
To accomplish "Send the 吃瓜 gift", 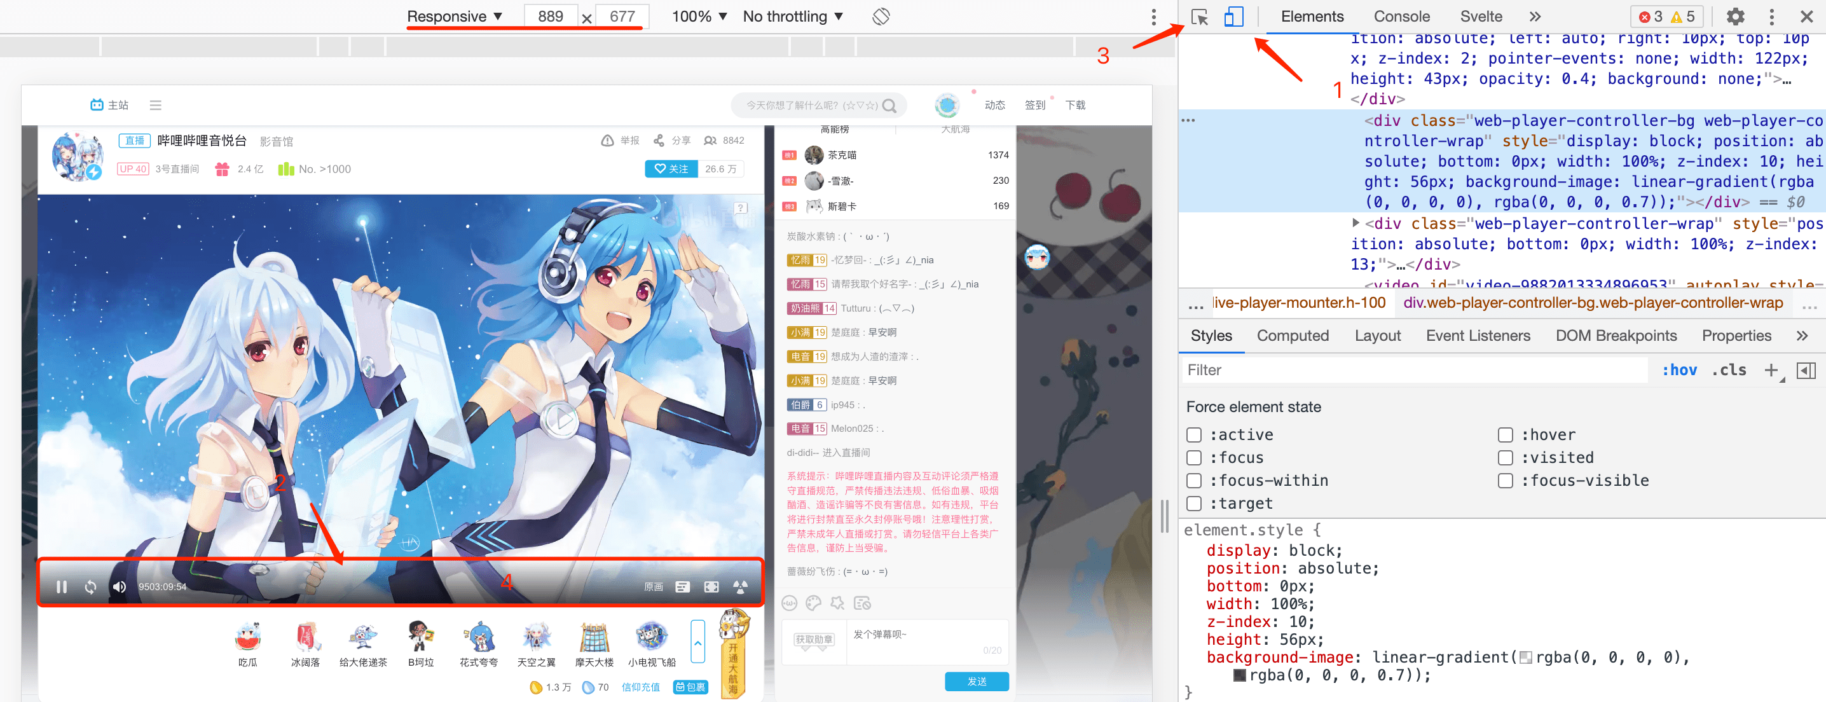I will tap(247, 644).
